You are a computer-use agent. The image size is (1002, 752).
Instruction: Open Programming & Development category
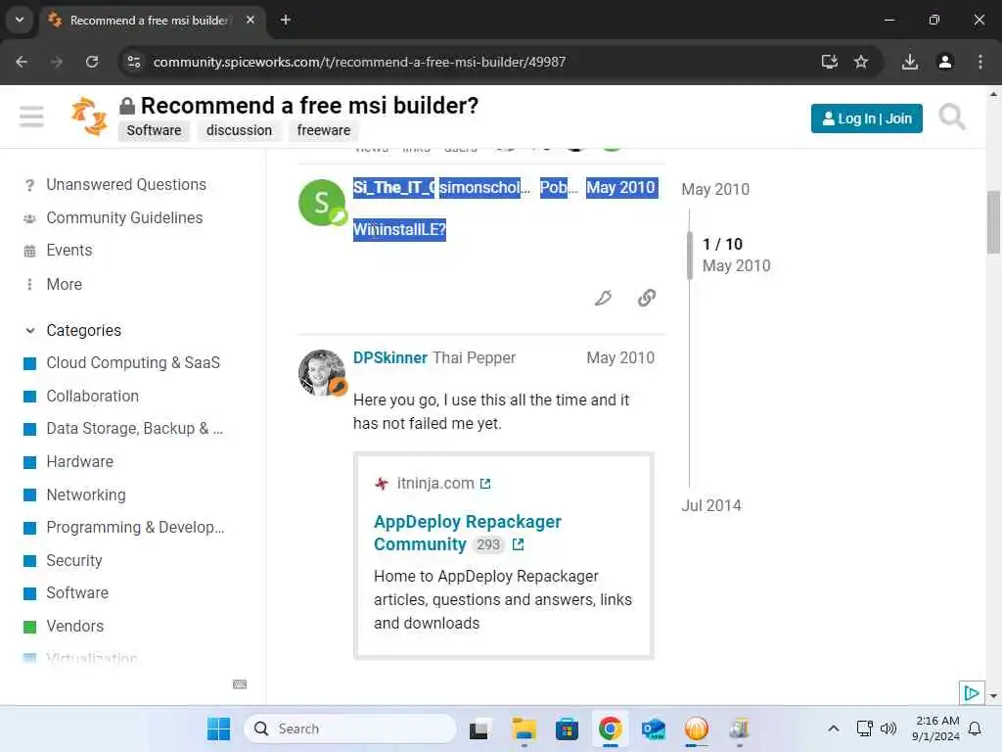point(135,528)
